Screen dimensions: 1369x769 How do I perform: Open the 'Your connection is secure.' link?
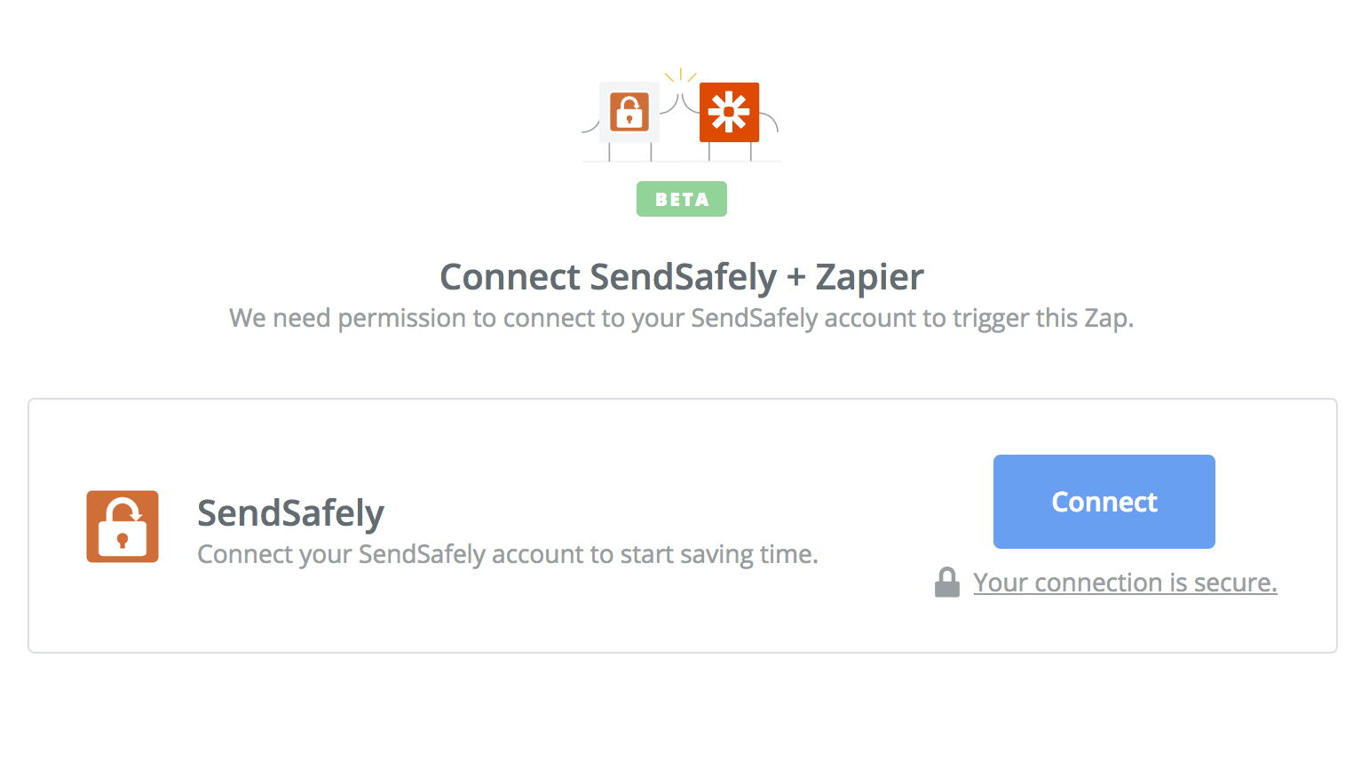tap(1125, 583)
